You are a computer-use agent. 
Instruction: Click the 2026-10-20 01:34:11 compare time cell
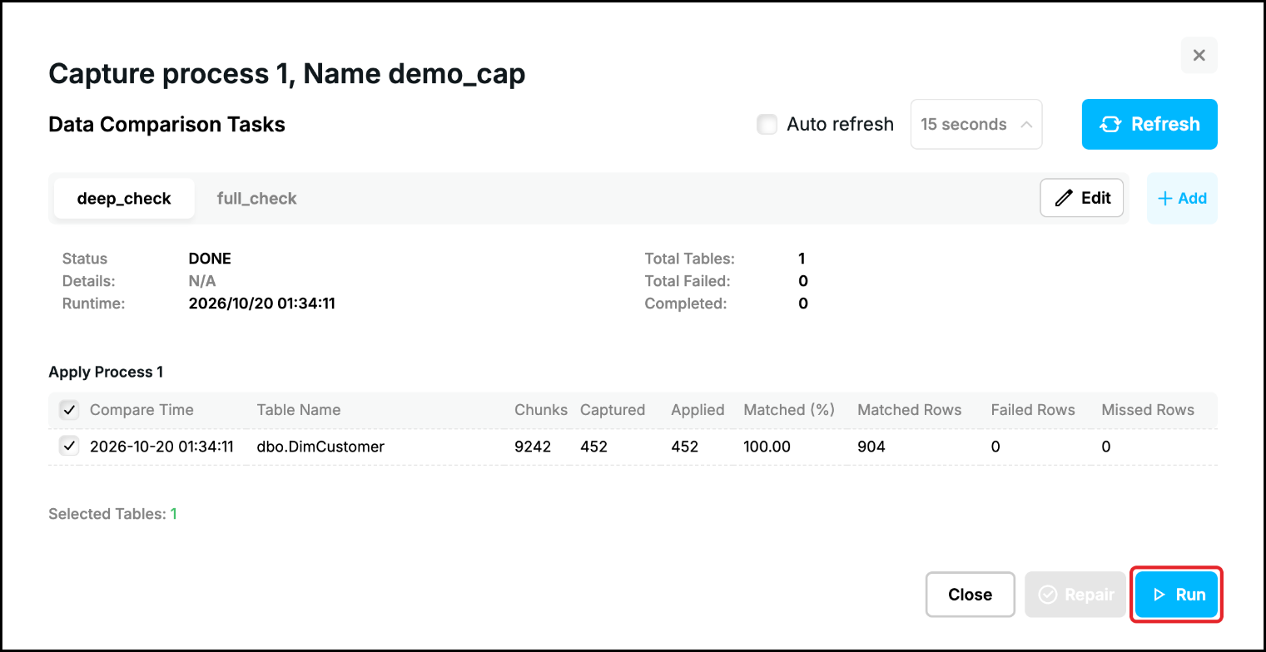tap(161, 447)
